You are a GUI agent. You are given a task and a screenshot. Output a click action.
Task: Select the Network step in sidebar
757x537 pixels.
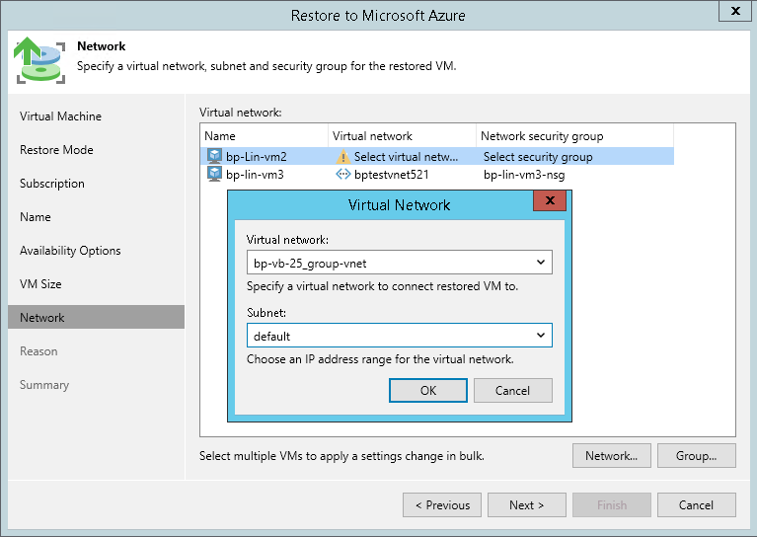point(96,317)
